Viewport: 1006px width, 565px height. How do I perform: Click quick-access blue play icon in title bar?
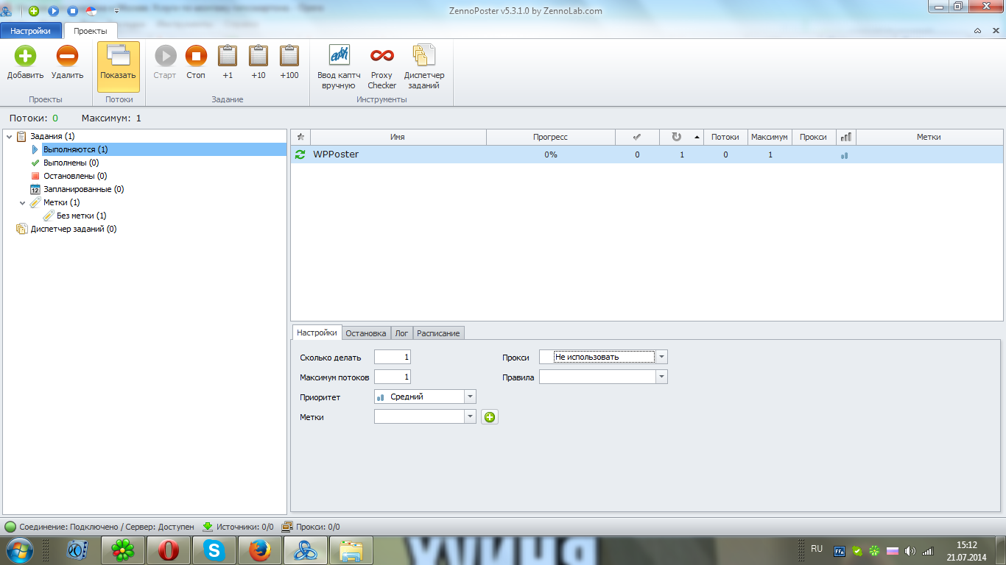click(x=53, y=11)
